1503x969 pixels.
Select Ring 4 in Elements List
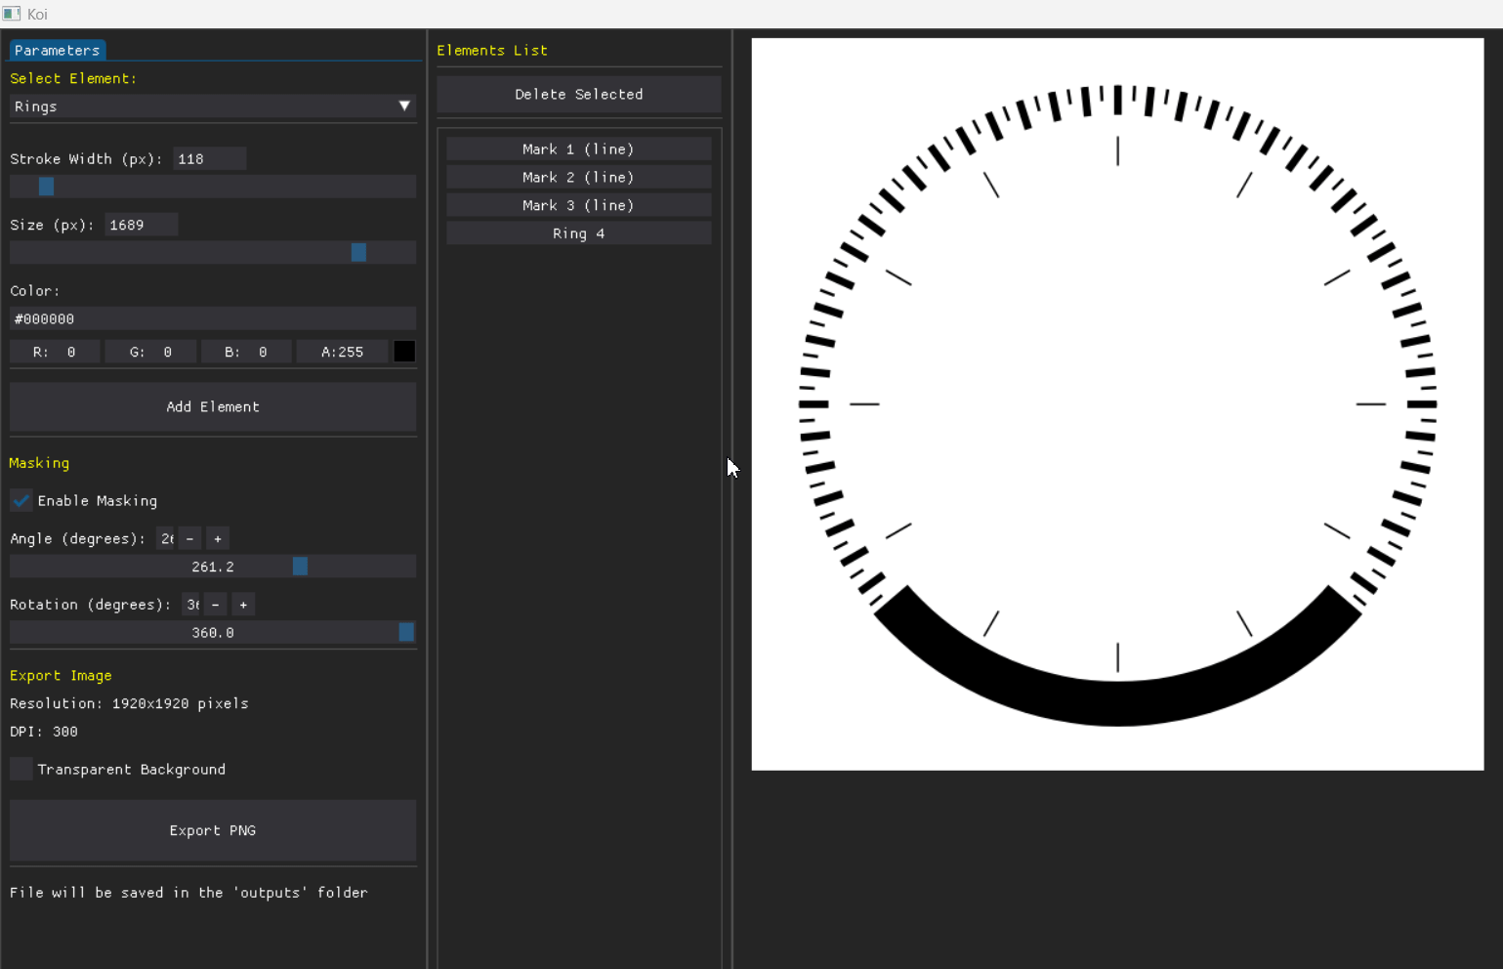(x=578, y=234)
